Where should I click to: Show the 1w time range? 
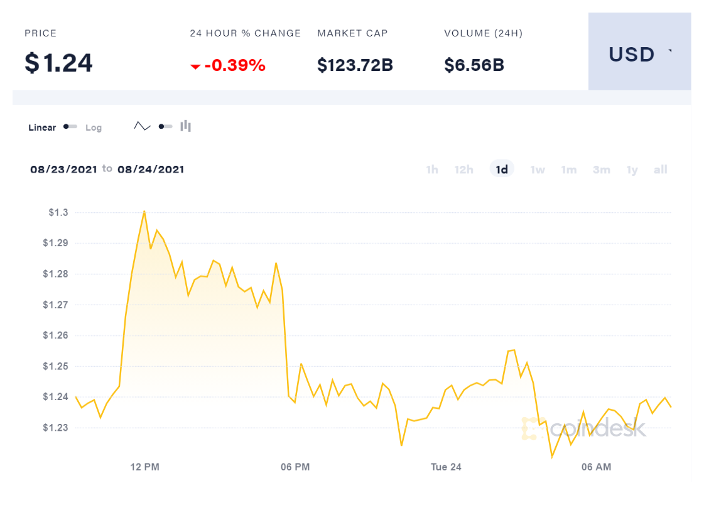pos(538,170)
